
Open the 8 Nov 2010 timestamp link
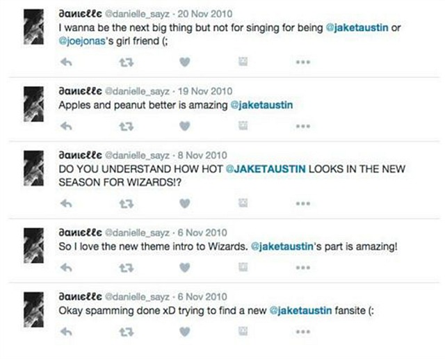coord(202,155)
